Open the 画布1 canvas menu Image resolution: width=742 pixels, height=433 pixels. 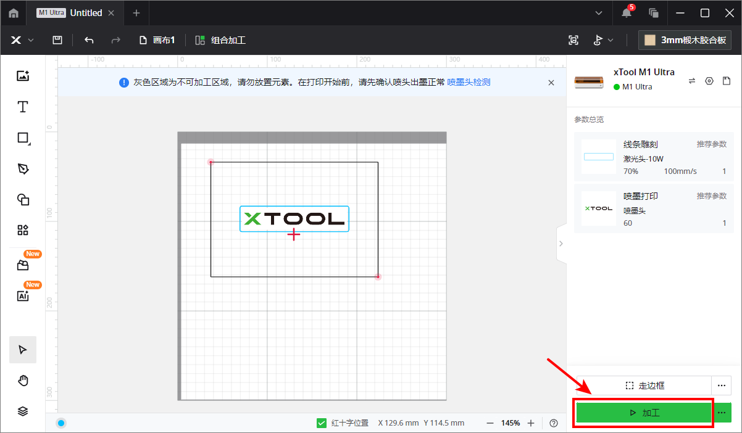(x=157, y=40)
